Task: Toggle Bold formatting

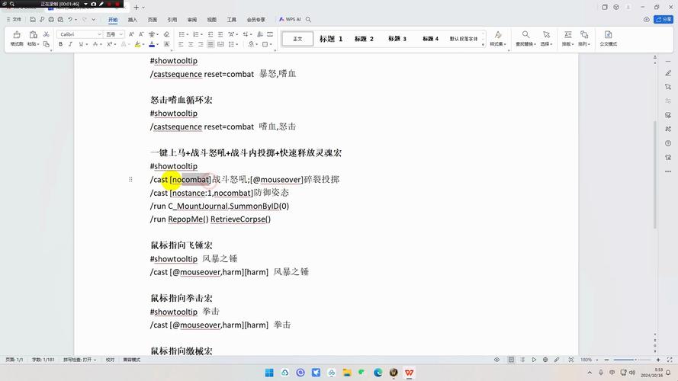Action: pos(60,44)
